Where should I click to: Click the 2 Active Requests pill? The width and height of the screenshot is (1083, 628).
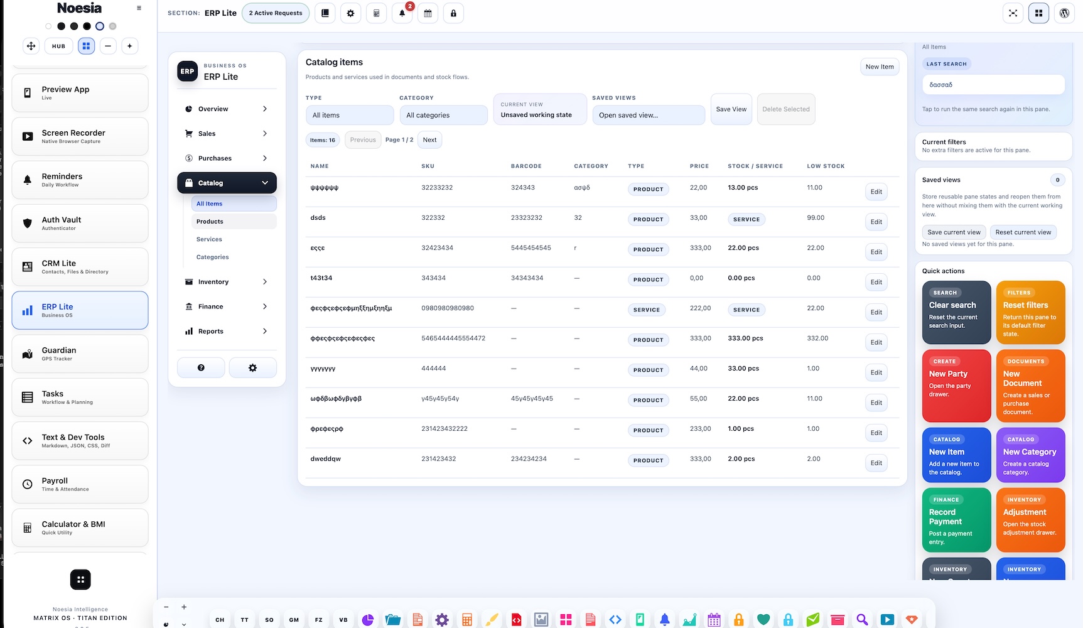tap(276, 13)
